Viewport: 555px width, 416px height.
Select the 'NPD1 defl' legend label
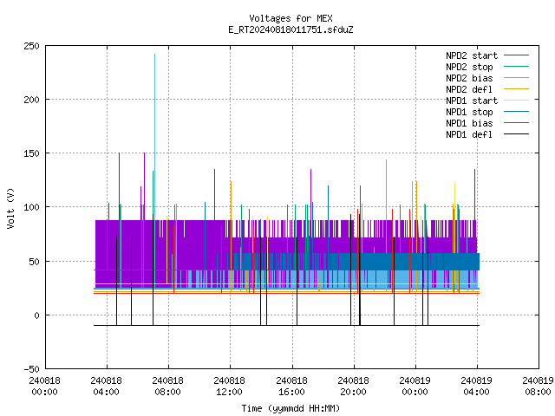pyautogui.click(x=469, y=135)
